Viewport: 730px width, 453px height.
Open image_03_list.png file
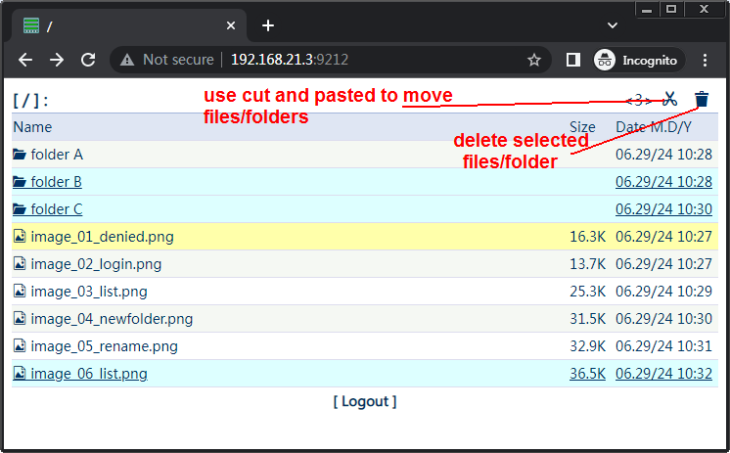[x=89, y=292]
